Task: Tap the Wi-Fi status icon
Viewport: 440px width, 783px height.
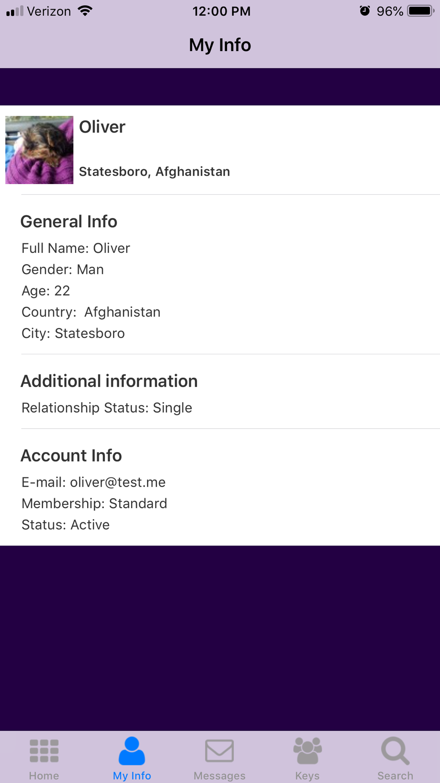Action: point(85,11)
